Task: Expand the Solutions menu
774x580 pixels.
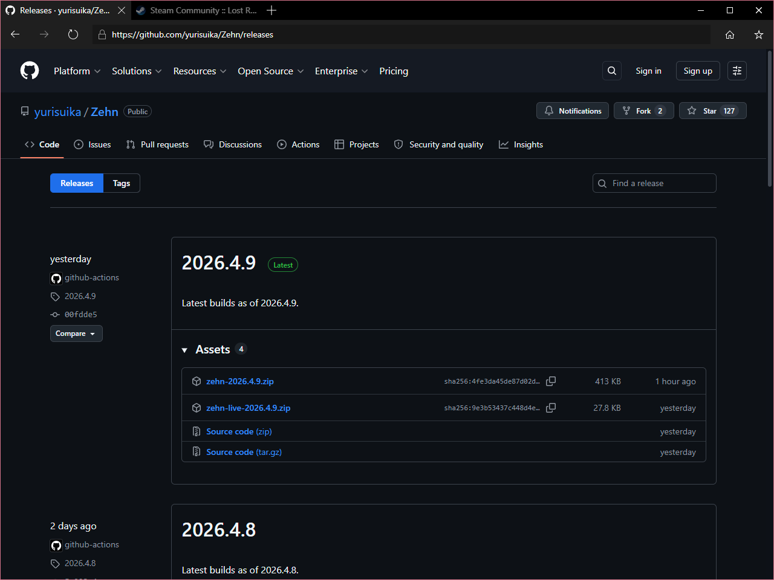Action: click(x=137, y=71)
